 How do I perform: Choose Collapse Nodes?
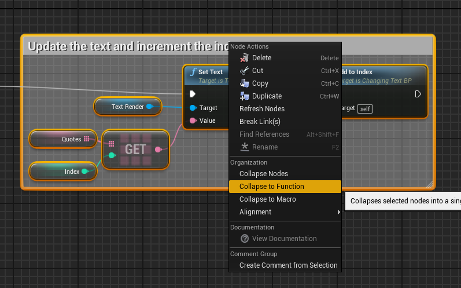[x=285, y=174]
